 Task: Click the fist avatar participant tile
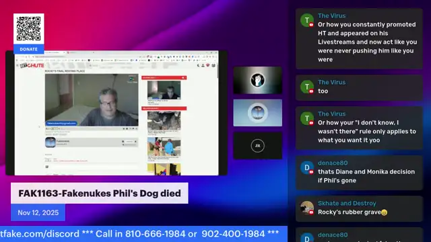[257, 80]
